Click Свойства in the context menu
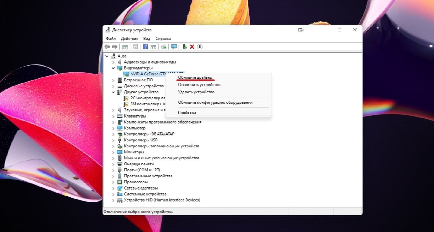Viewport: 434px width, 232px height. (187, 113)
